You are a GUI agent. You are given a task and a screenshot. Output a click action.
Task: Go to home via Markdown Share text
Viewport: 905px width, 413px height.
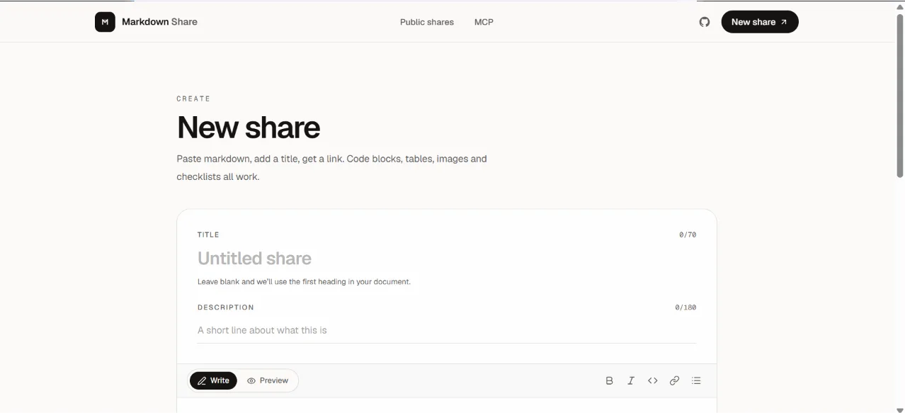tap(159, 22)
